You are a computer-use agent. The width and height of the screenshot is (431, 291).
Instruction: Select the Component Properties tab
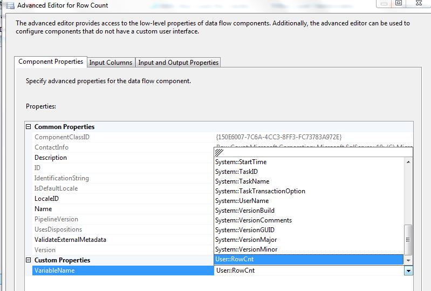click(51, 62)
